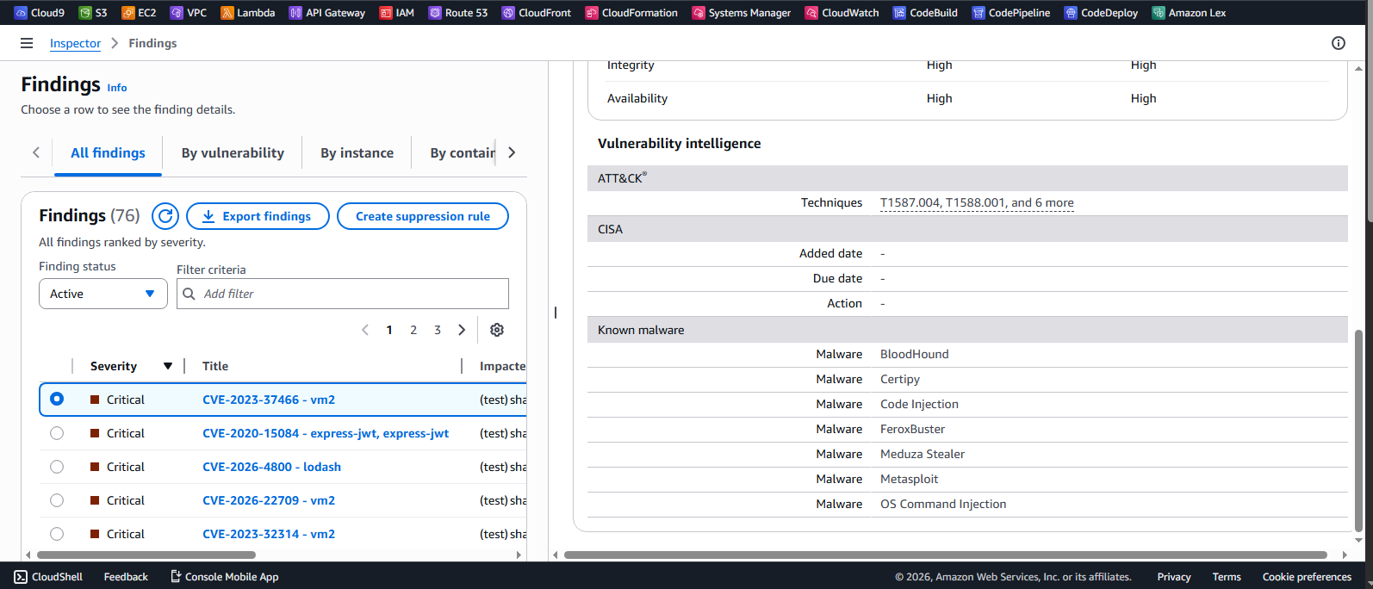Open the Route 53 shortcut
This screenshot has height=589, width=1373.
click(x=458, y=13)
